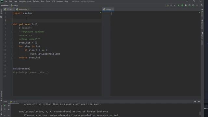
Task: Collapse the docstring fold marker on line 6
Action: click(12, 32)
